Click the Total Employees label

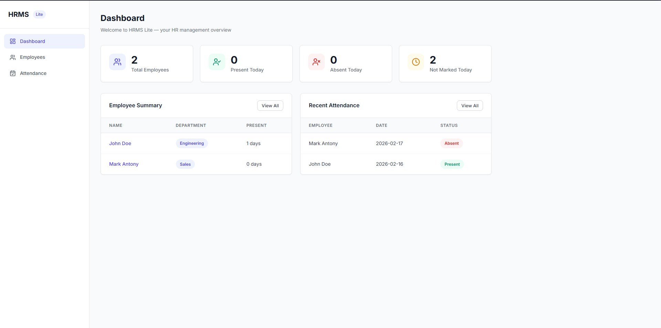tap(150, 70)
